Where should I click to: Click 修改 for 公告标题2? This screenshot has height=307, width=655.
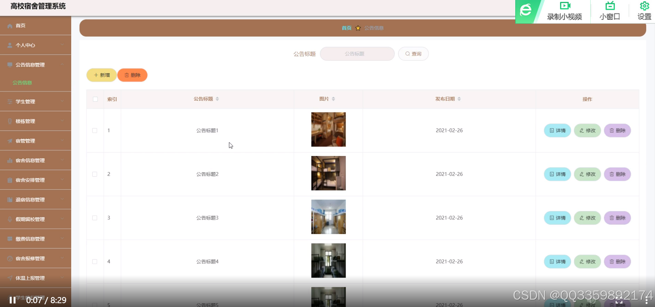[587, 174]
